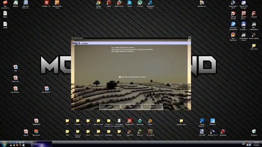Click the Pylo MCreator taskbar button
The image size is (262, 147).
(41, 144)
